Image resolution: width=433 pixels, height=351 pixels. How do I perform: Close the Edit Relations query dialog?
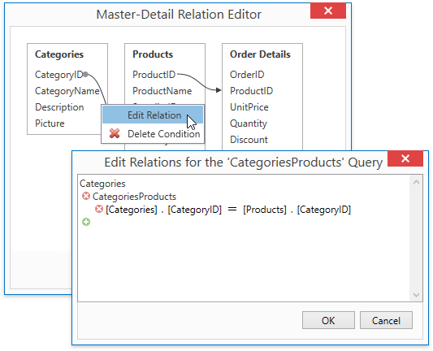[x=405, y=158]
